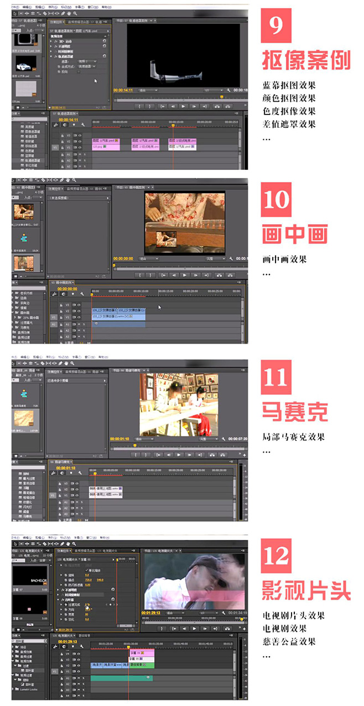
Task: Open the matte track dropdown showing Video 2
Action: click(x=88, y=61)
